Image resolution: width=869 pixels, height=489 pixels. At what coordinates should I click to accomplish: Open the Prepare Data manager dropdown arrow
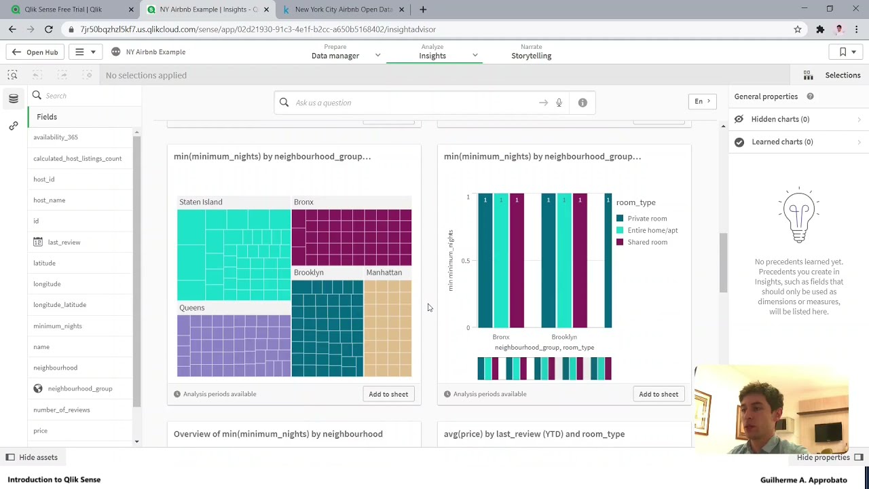[377, 56]
